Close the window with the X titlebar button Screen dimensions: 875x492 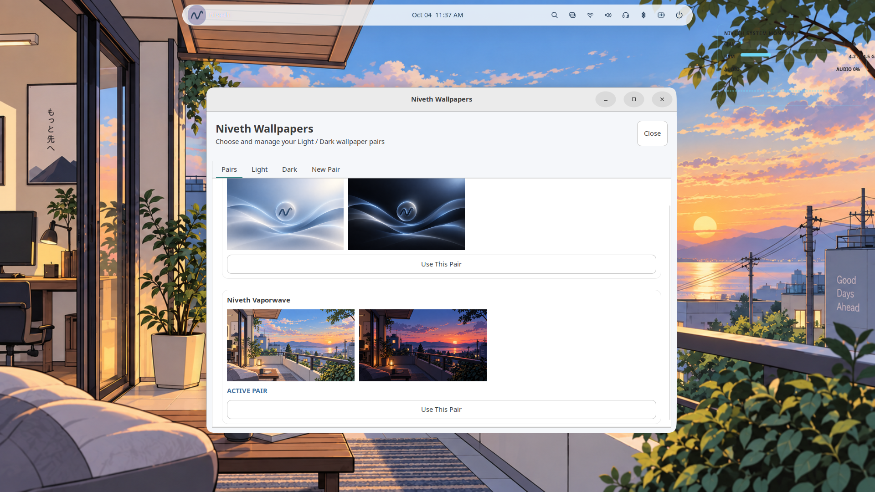pyautogui.click(x=662, y=99)
